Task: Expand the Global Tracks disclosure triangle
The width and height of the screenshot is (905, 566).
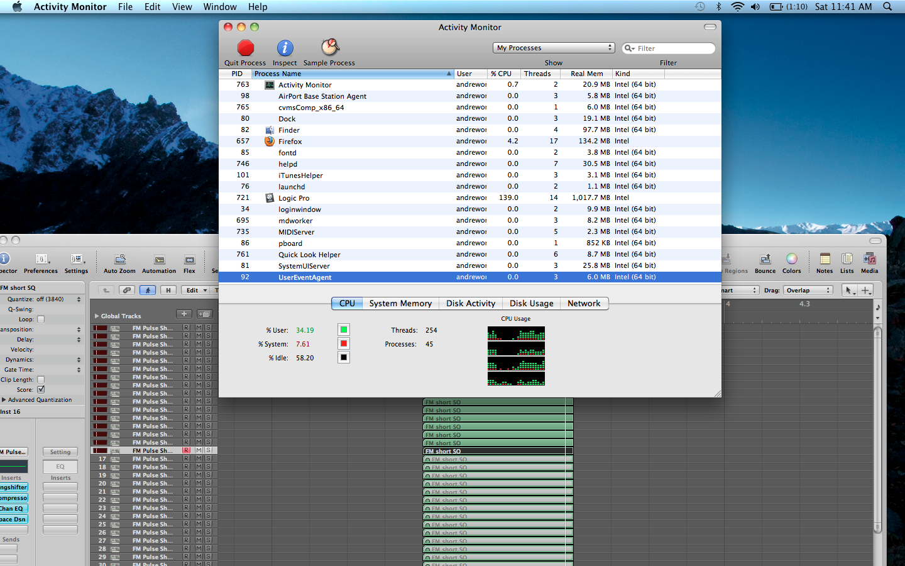Action: 97,316
